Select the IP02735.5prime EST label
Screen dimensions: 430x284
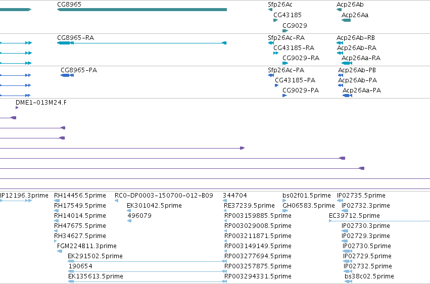click(361, 196)
